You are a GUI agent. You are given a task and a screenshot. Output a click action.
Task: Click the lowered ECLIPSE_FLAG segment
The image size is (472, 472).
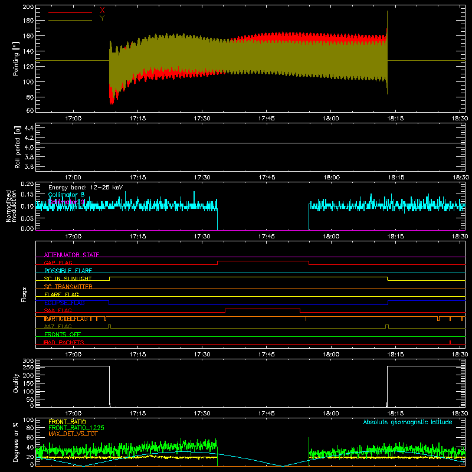click(x=248, y=304)
